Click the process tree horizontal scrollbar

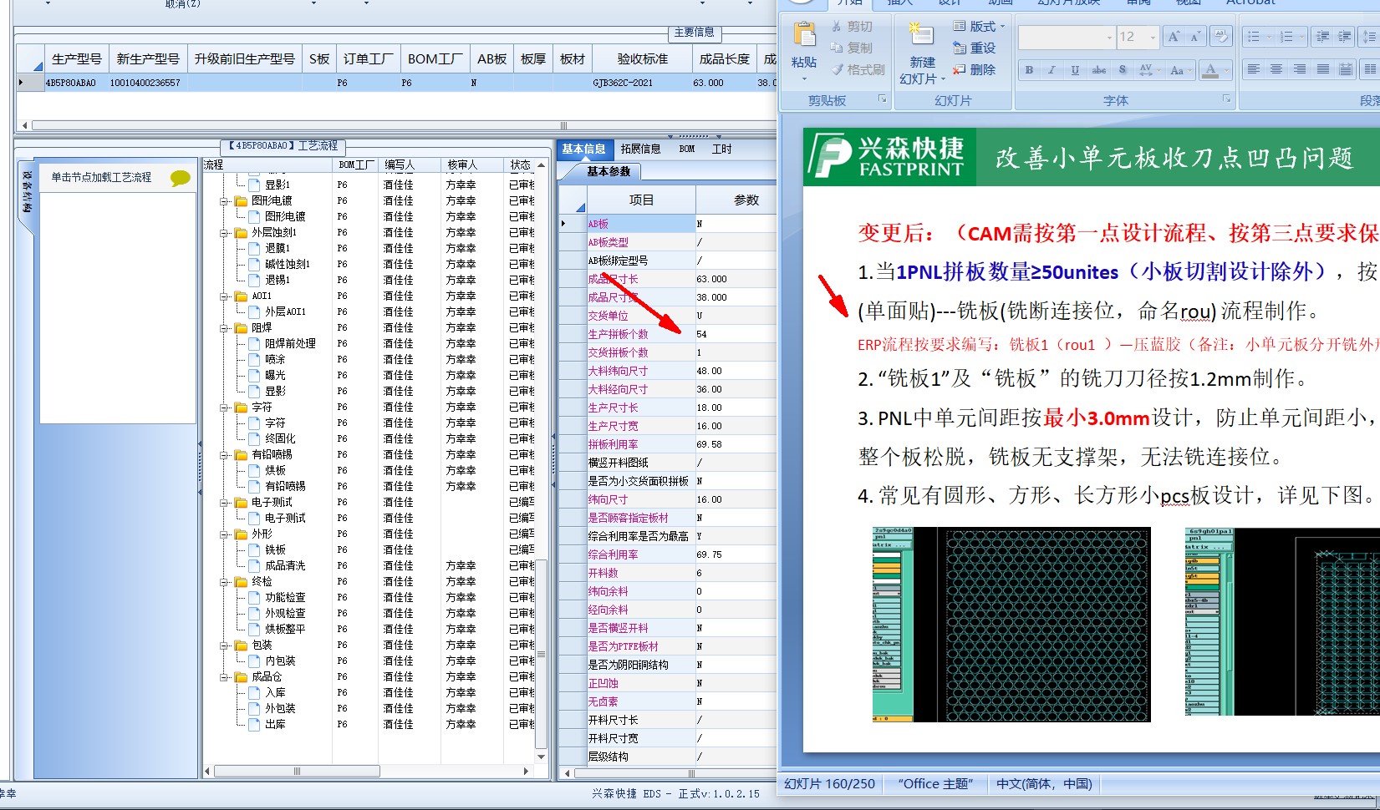pos(298,772)
